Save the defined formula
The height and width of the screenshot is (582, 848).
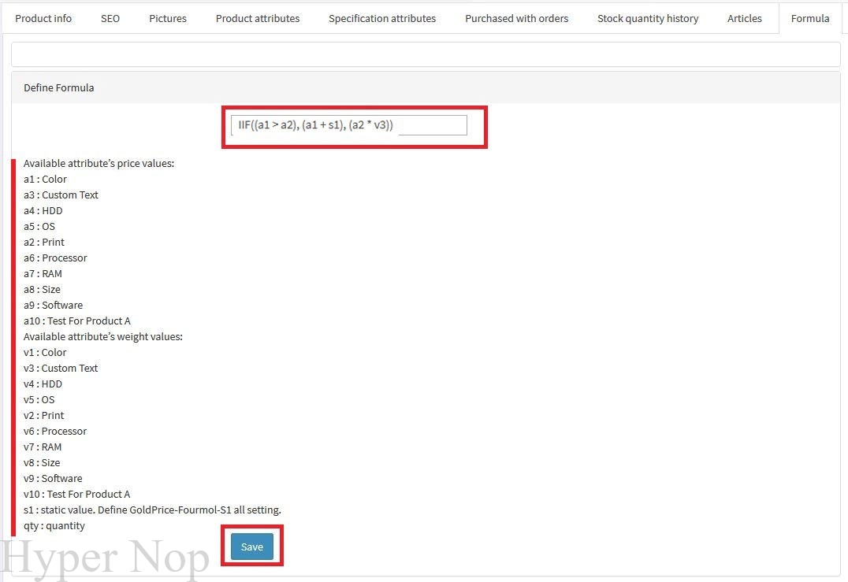tap(252, 547)
